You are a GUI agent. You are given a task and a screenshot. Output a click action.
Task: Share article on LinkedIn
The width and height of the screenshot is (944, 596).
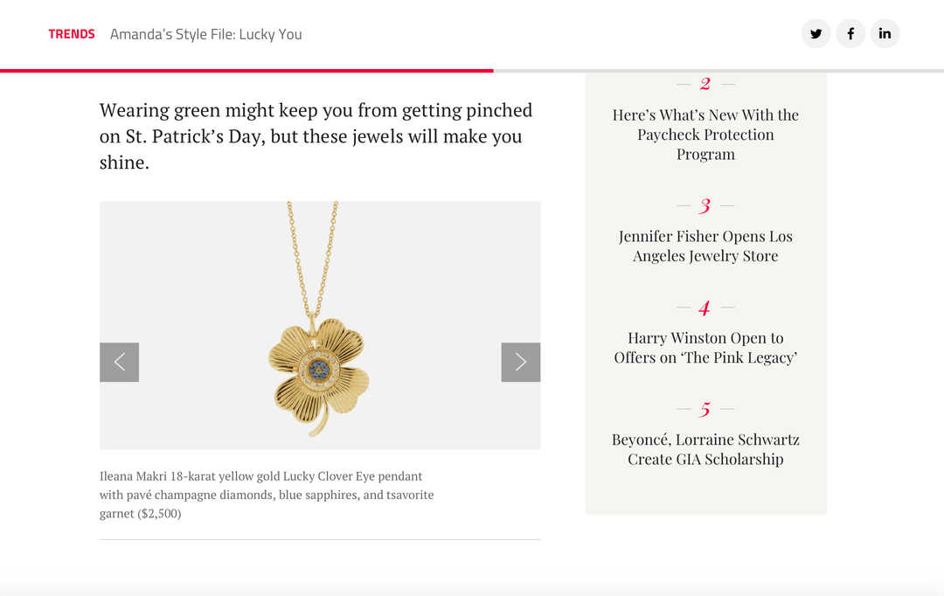(x=885, y=34)
